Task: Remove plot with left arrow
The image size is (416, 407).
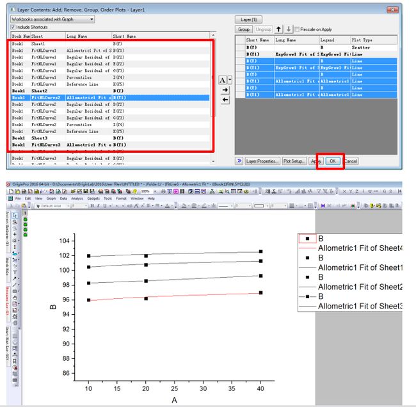Action: 225,100
